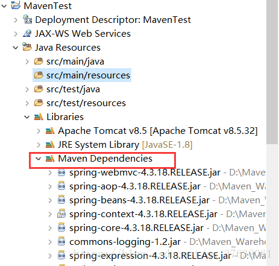This screenshot has width=279, height=266.
Task: Click the Java Resources icon
Action: 27,46
